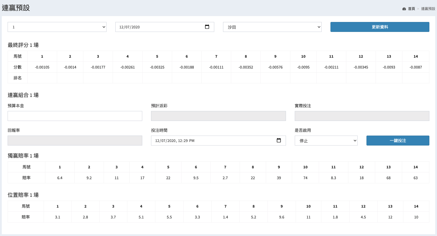The width and height of the screenshot is (437, 236).
Task: Click place odds value 3.7
Action: [x=113, y=217]
